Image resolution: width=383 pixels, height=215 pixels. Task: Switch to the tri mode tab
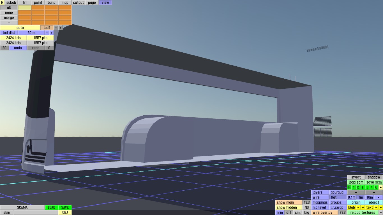tap(25, 3)
